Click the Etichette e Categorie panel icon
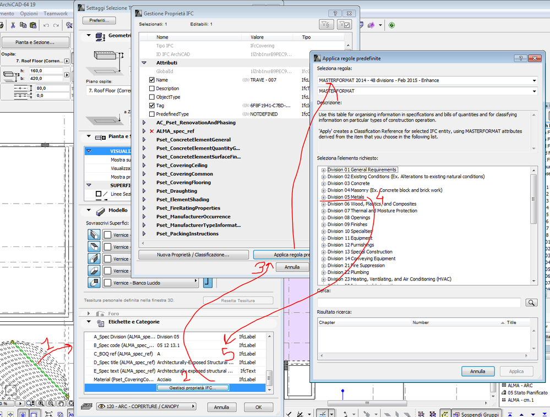Image resolution: width=550 pixels, height=417 pixels. (x=100, y=323)
